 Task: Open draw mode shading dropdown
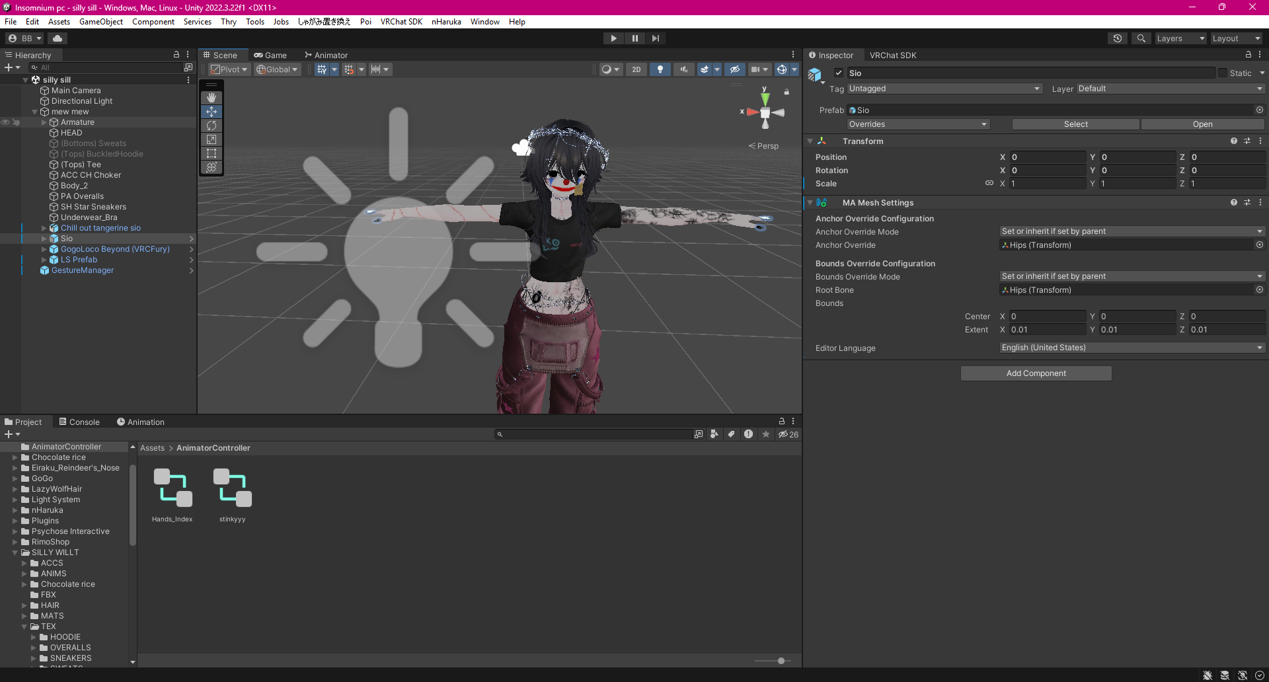click(x=610, y=69)
